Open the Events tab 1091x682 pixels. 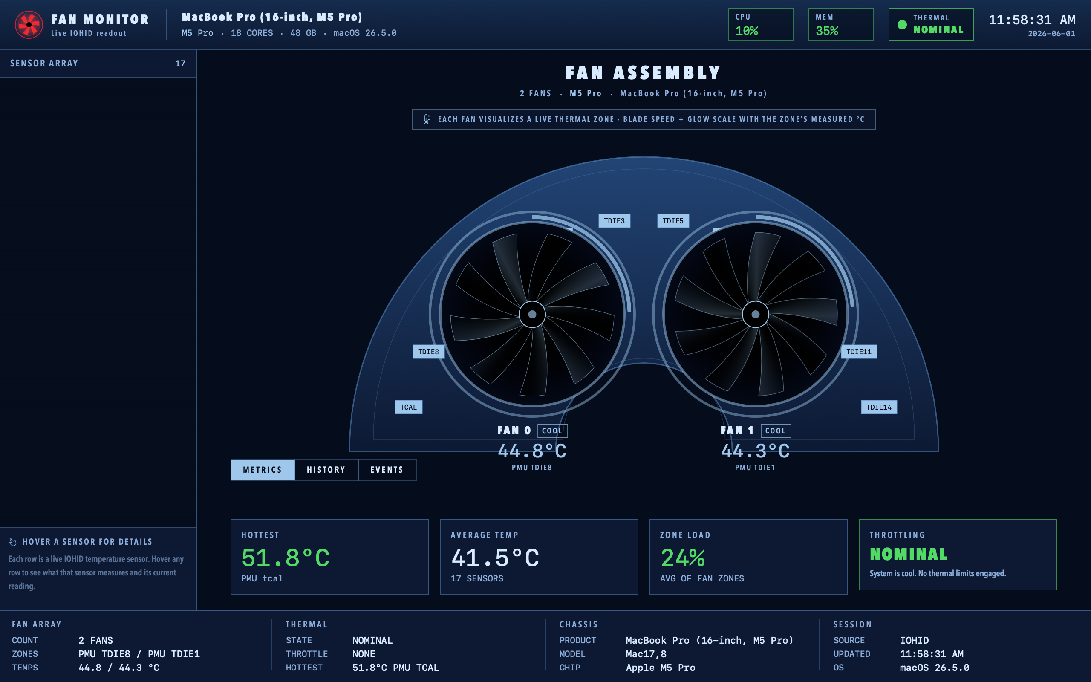click(387, 470)
